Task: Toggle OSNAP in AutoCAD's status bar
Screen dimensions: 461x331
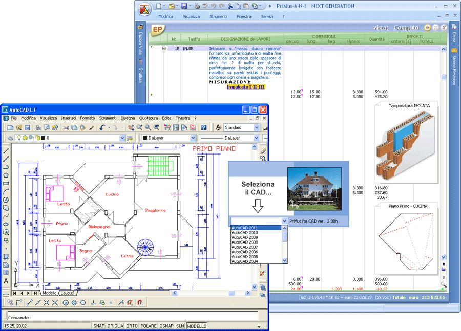Action: 166,326
